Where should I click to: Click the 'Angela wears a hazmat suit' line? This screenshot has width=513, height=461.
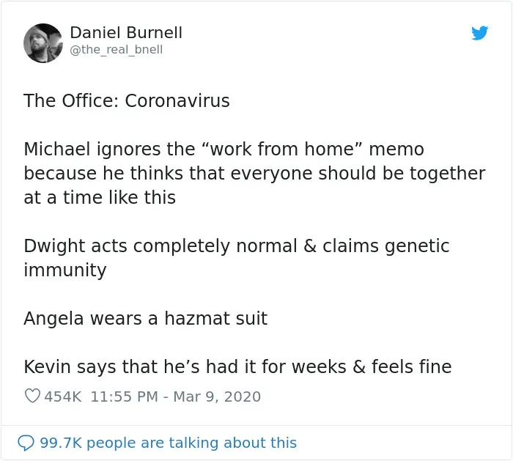coord(146,318)
